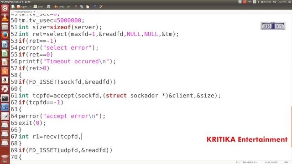Click '&tm' argument on line 52

click(167, 34)
